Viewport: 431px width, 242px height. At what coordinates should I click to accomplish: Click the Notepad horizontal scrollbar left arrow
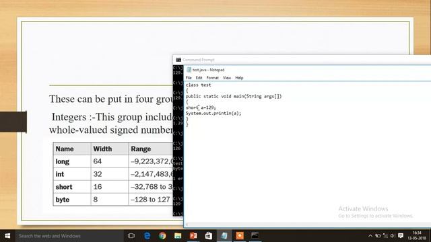187,225
